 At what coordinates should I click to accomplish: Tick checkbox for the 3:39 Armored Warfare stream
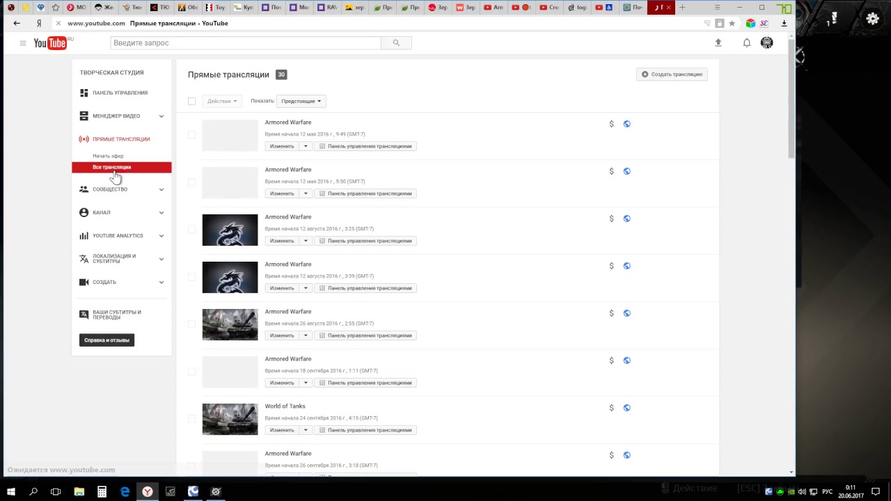coord(191,277)
